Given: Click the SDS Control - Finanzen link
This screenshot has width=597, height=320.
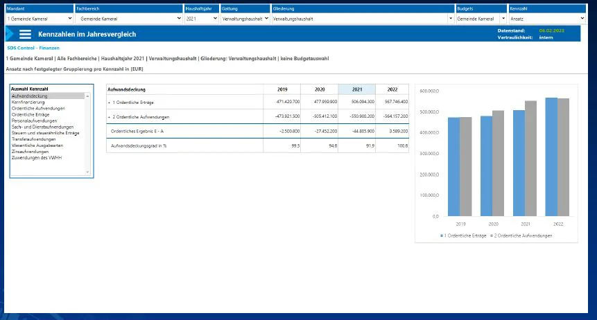Looking at the screenshot, I should tap(33, 48).
